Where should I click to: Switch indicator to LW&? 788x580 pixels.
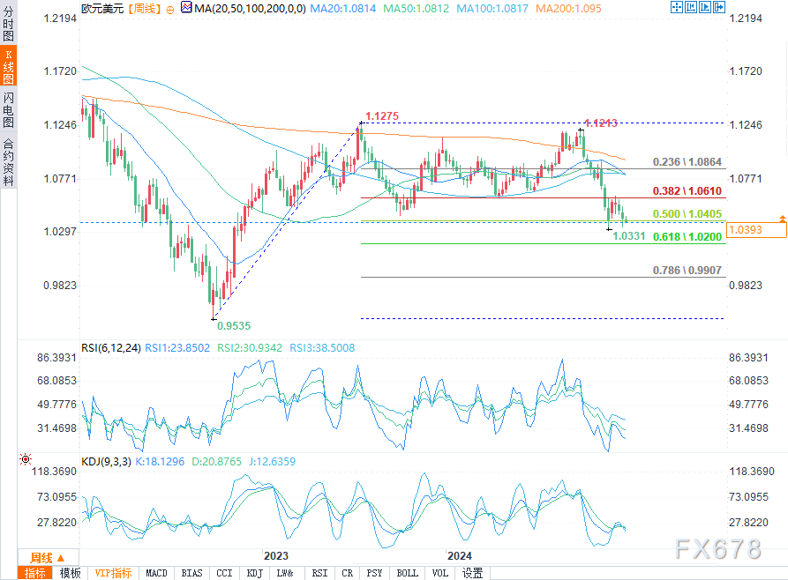[x=285, y=573]
